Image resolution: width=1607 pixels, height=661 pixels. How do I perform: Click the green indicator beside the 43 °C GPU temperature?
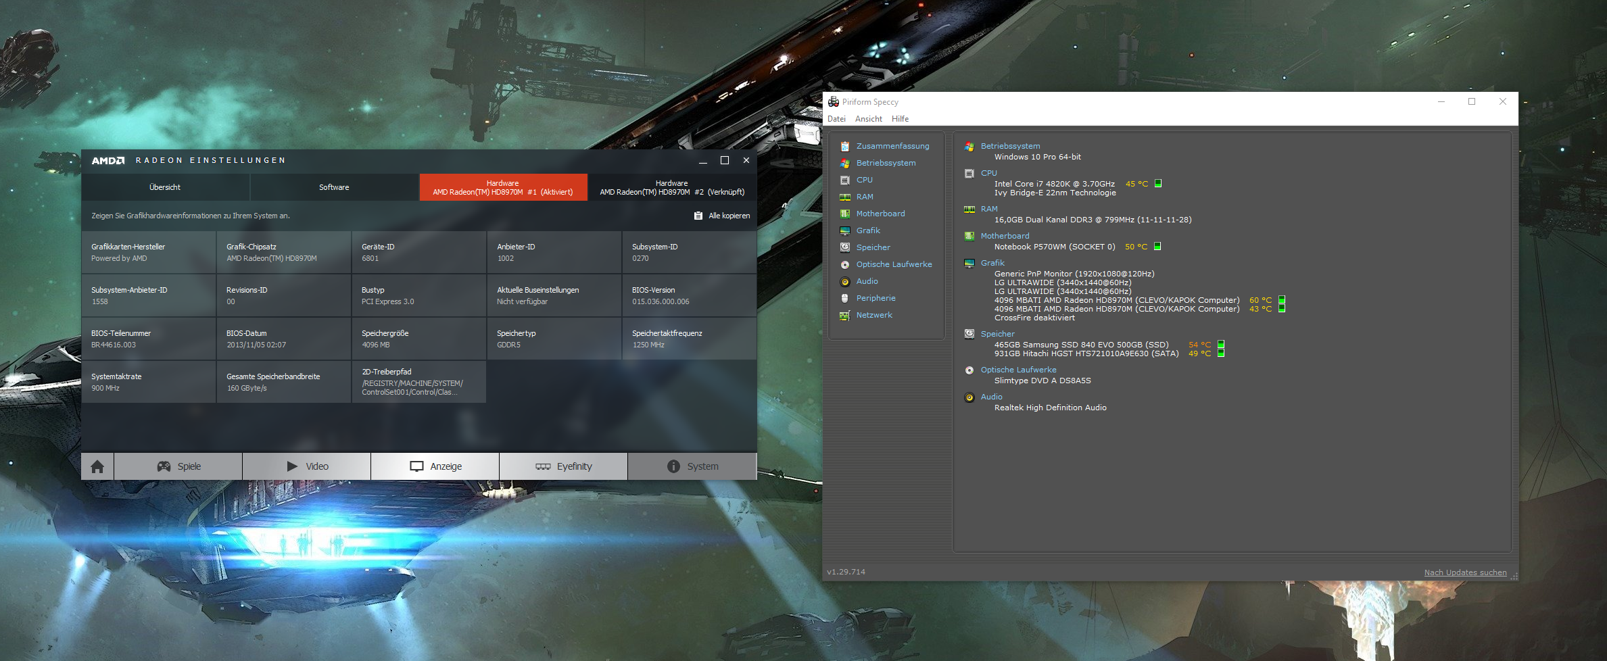point(1282,308)
